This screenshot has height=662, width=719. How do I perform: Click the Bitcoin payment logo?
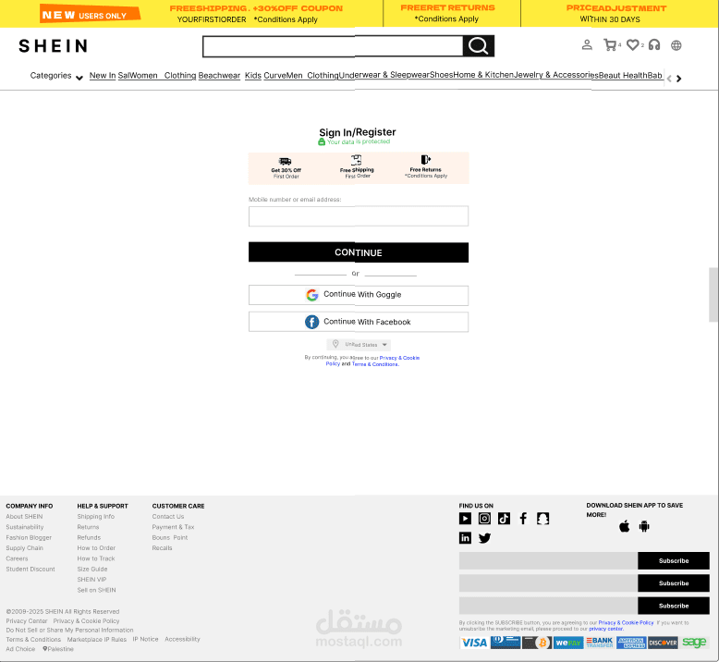(537, 643)
